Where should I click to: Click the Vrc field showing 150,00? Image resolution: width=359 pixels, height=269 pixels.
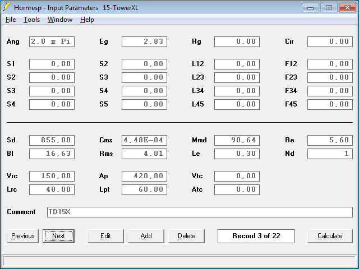[x=52, y=176]
